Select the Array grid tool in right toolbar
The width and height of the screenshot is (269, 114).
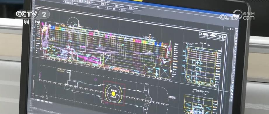click(x=236, y=44)
